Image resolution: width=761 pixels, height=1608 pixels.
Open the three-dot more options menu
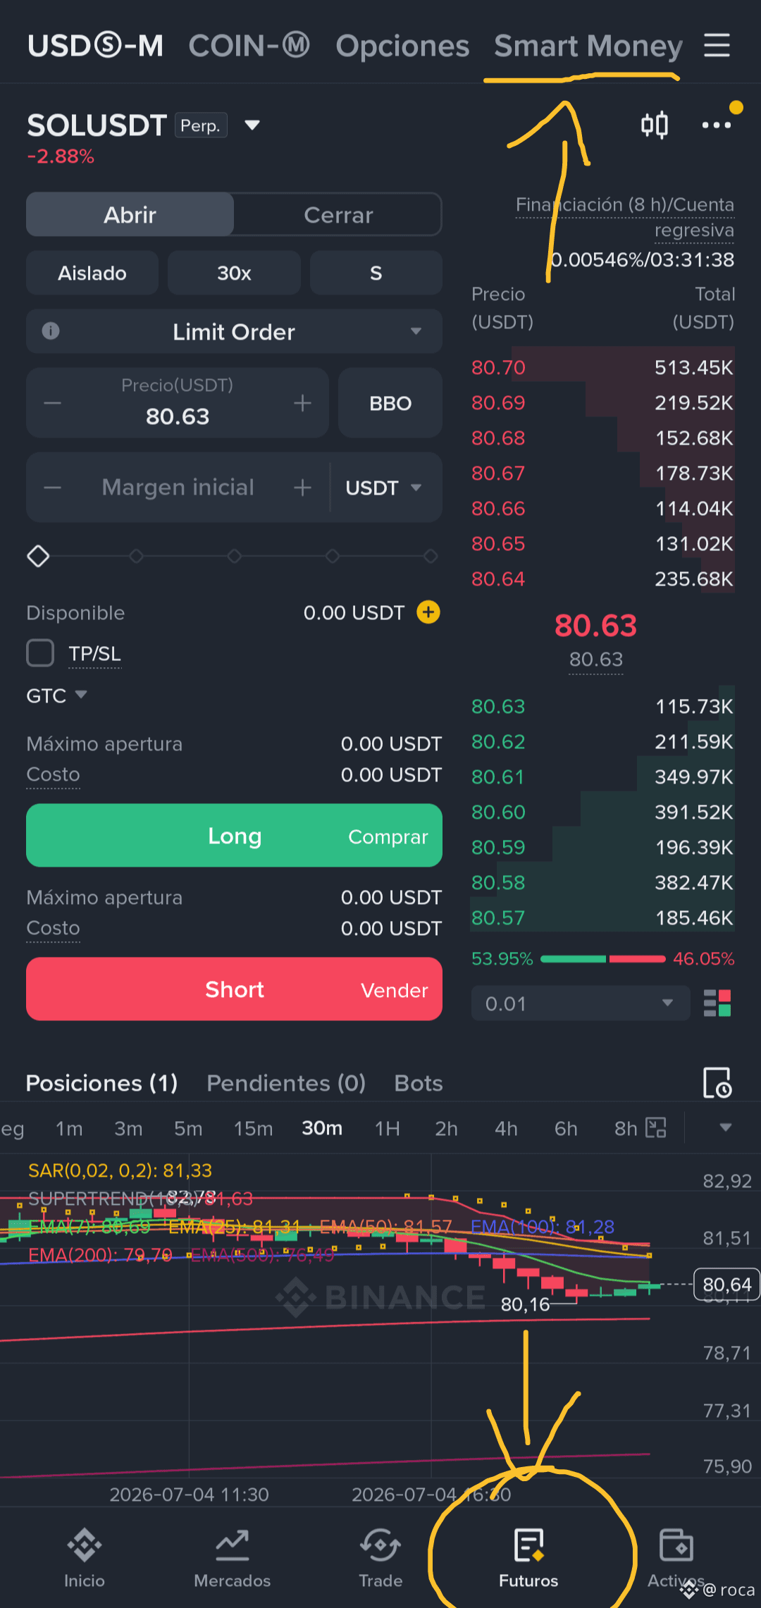717,125
